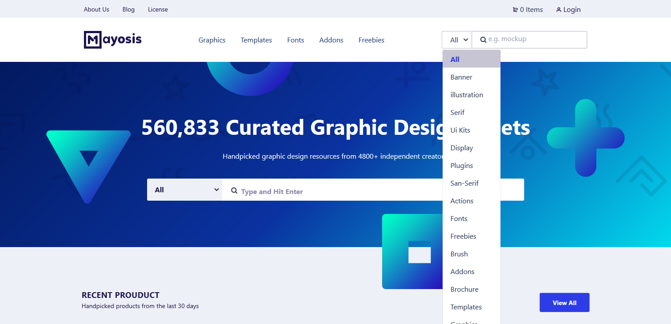Image resolution: width=671 pixels, height=324 pixels.
Task: Click the cart icon beside 0 Items
Action: 515,10
